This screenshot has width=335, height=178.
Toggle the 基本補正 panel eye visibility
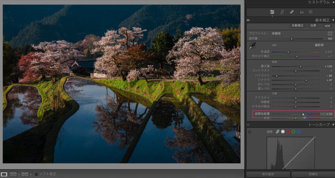point(248,20)
